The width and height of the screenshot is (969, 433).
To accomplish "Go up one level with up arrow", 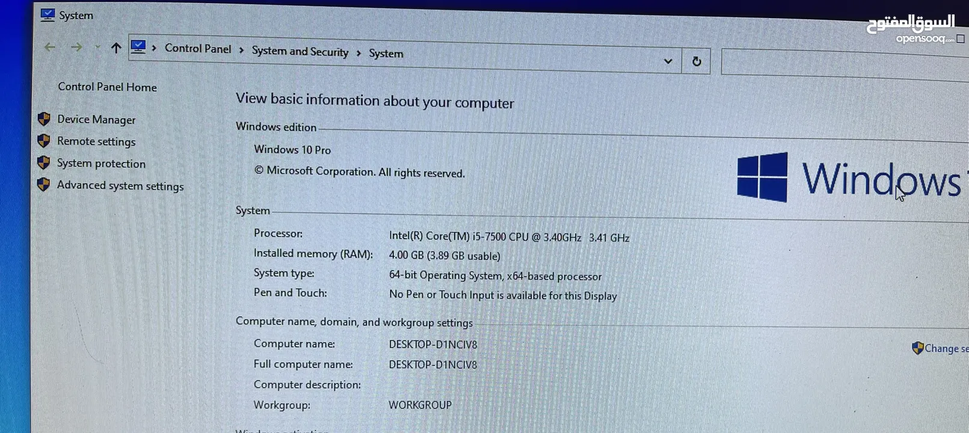I will pos(116,48).
